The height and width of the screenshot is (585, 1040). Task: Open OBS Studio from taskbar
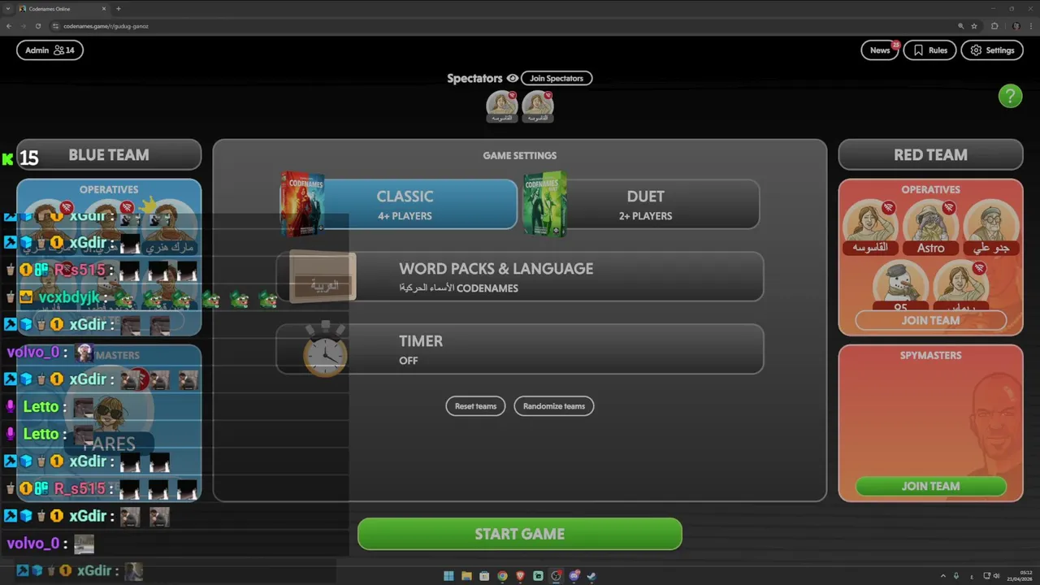click(556, 576)
